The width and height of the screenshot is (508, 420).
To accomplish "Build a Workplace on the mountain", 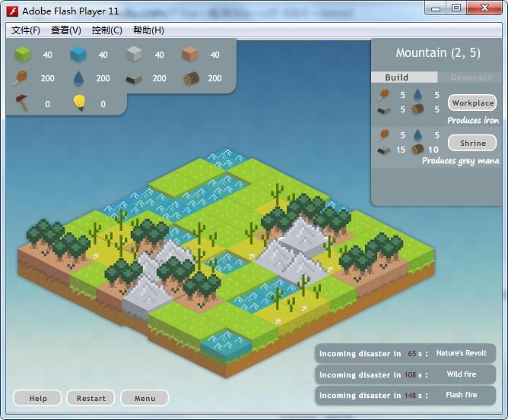I will 472,103.
